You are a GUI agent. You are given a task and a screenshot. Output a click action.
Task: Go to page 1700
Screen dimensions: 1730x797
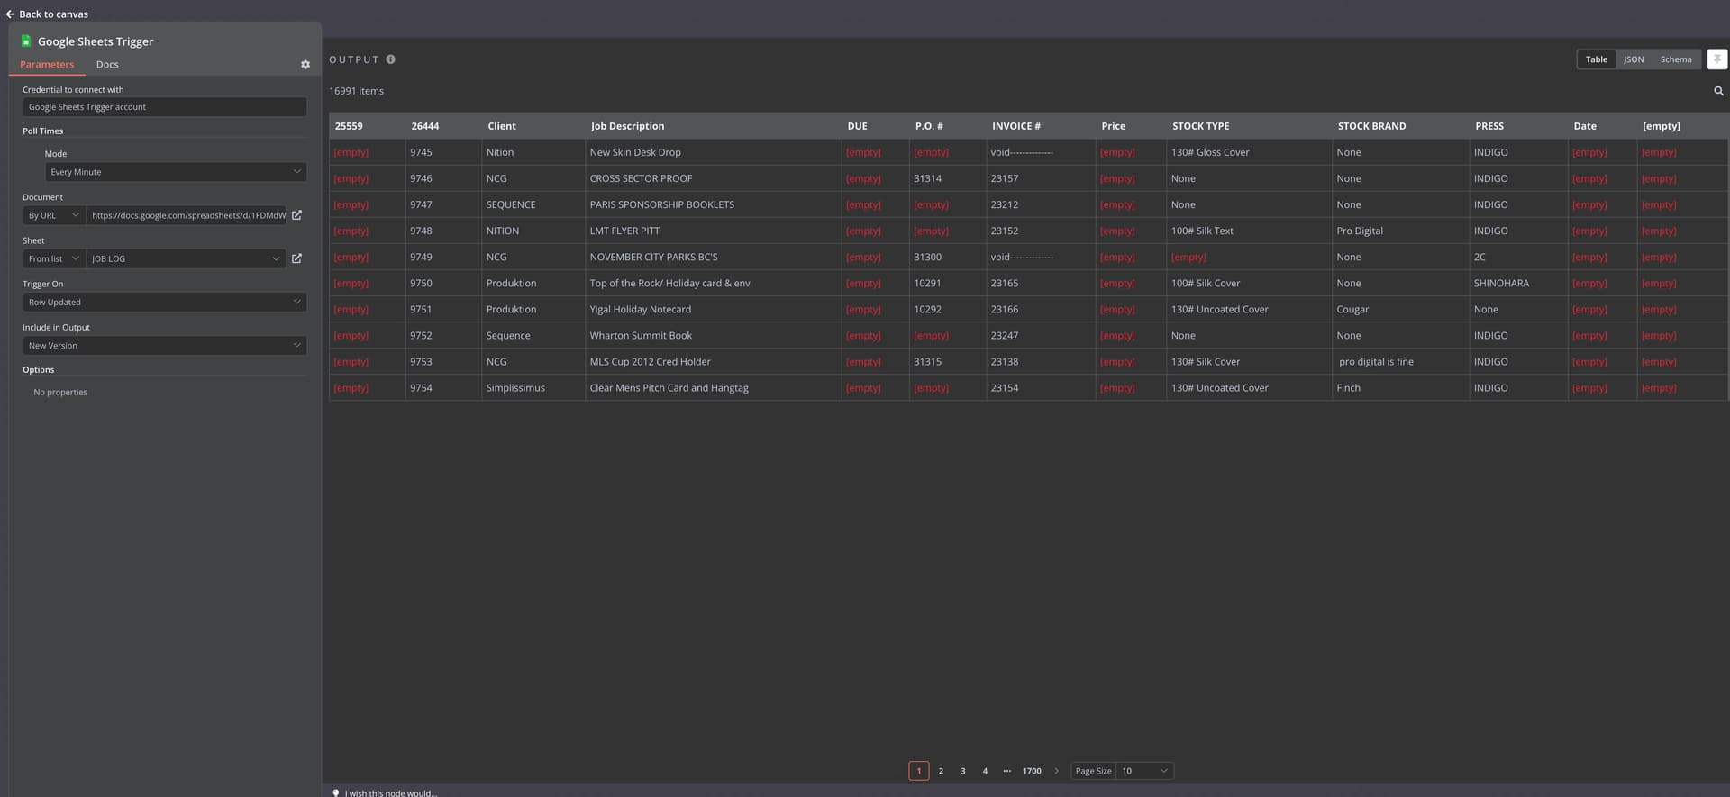click(1032, 771)
